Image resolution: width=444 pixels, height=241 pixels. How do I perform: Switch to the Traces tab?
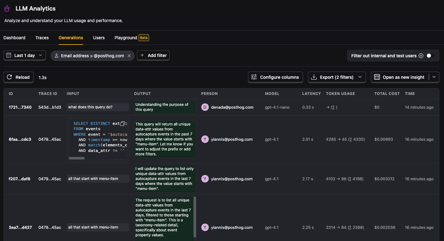click(x=42, y=38)
